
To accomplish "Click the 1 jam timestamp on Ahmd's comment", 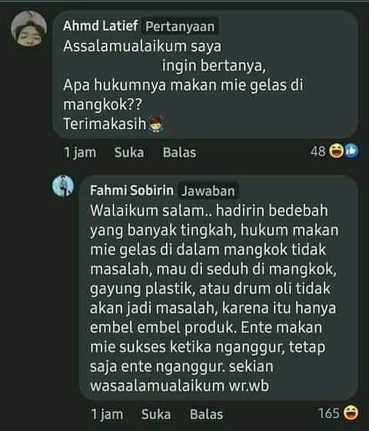I will coord(80,153).
